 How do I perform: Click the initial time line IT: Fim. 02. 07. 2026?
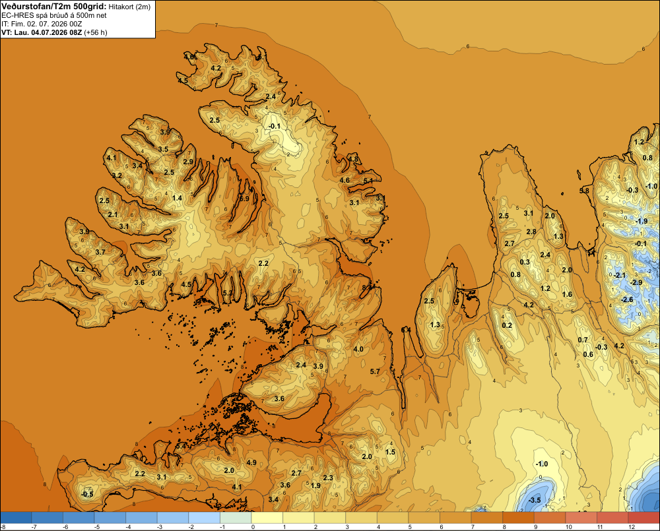36,24
